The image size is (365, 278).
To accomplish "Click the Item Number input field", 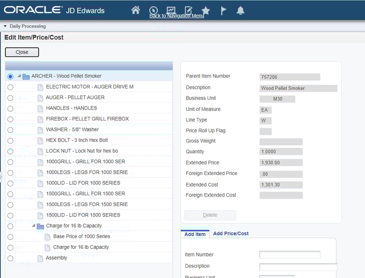I will pos(290,255).
